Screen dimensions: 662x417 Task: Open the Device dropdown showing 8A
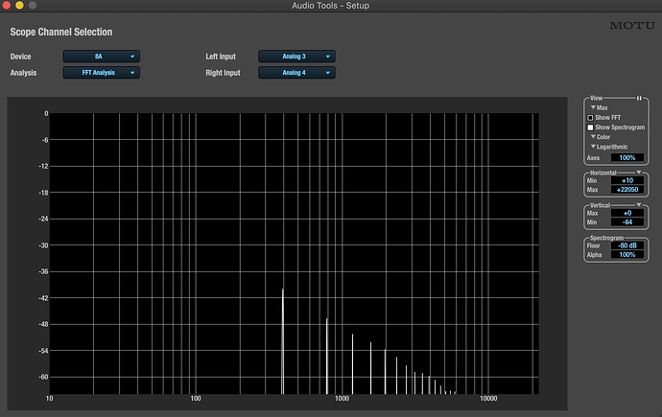[x=102, y=56]
